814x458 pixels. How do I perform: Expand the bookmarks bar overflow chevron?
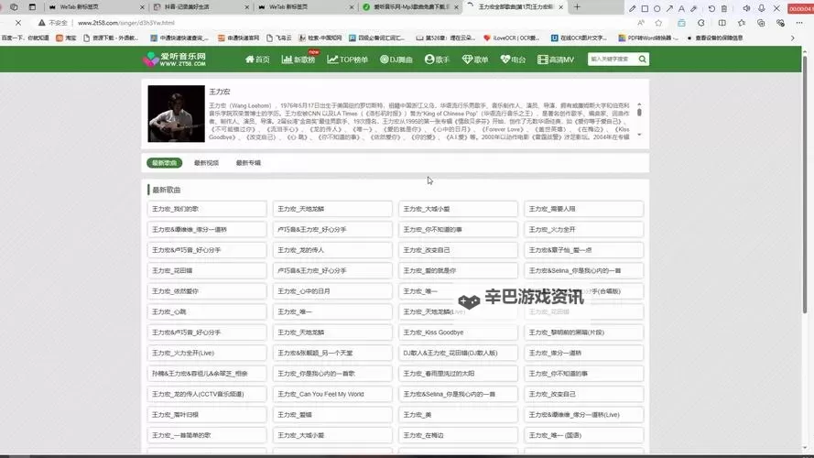[793, 38]
